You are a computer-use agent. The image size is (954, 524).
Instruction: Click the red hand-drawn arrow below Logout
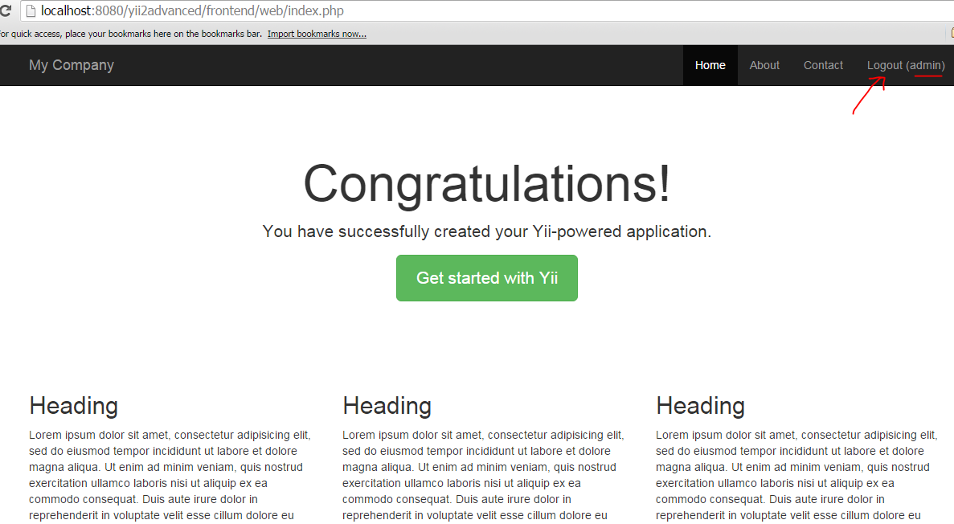pyautogui.click(x=868, y=96)
